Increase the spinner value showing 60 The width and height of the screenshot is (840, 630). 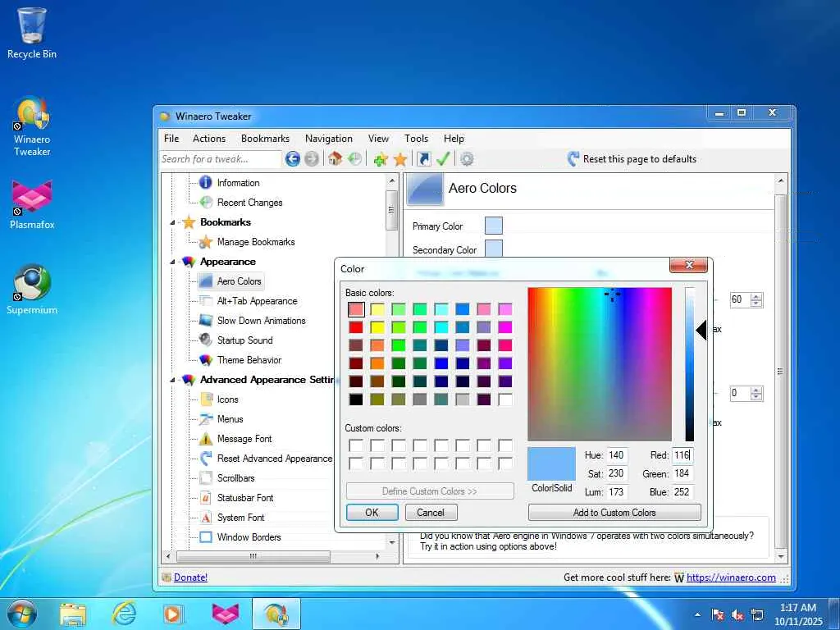tap(756, 296)
